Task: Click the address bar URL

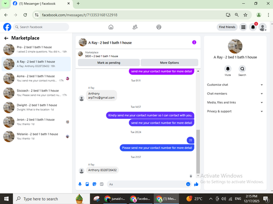Action: click(80, 15)
